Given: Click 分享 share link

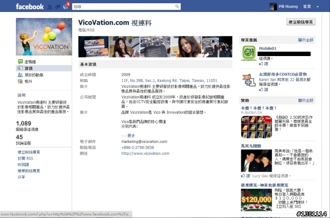Looking at the screenshot, I should (x=21, y=177).
